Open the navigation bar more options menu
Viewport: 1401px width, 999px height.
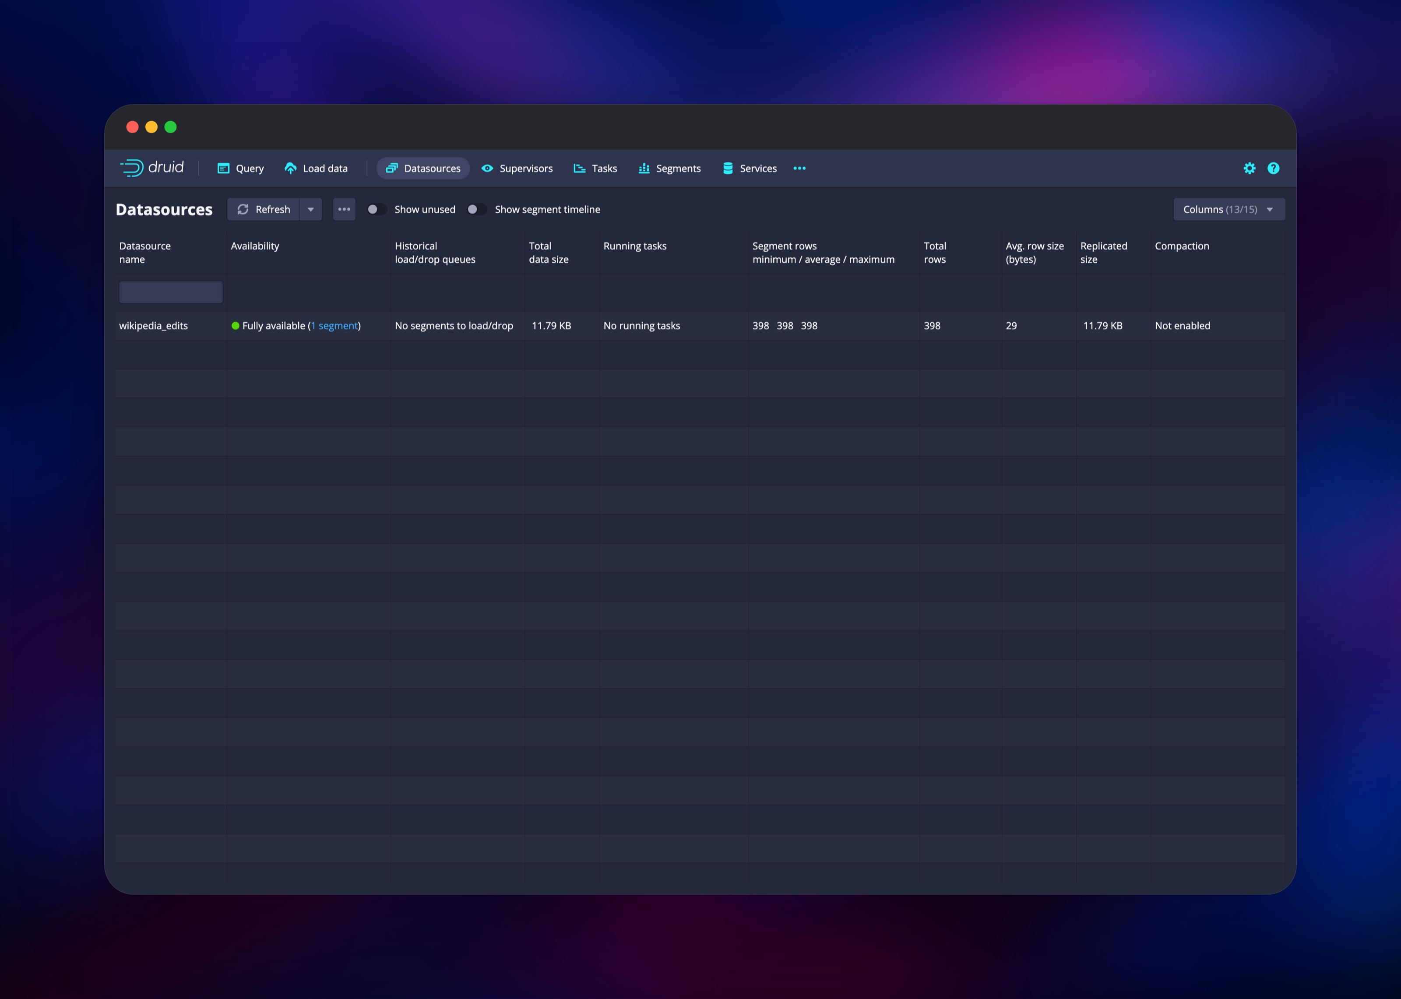click(799, 169)
